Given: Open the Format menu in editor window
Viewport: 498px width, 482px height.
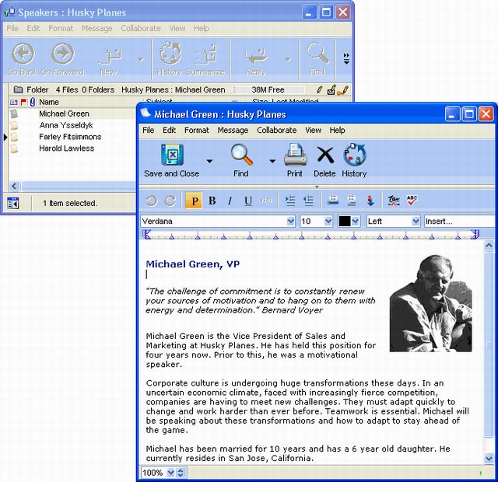Looking at the screenshot, I should coord(196,131).
